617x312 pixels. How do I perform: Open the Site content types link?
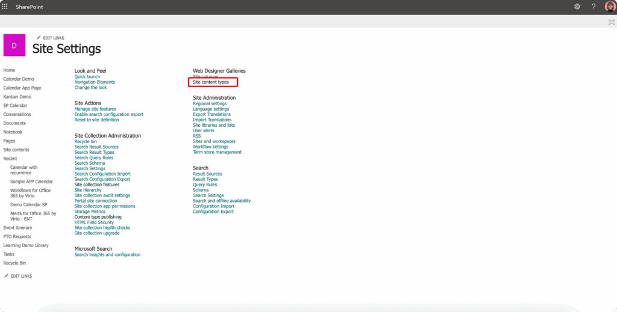(210, 82)
